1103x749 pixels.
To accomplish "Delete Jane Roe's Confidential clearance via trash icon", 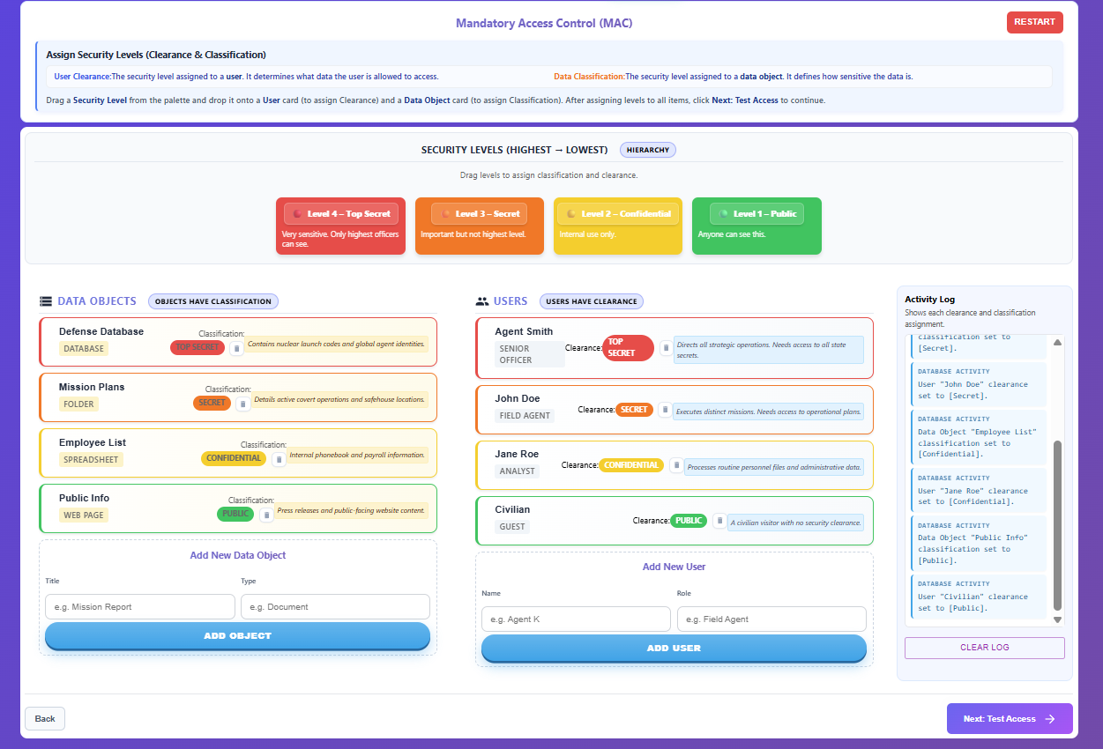I will (676, 465).
